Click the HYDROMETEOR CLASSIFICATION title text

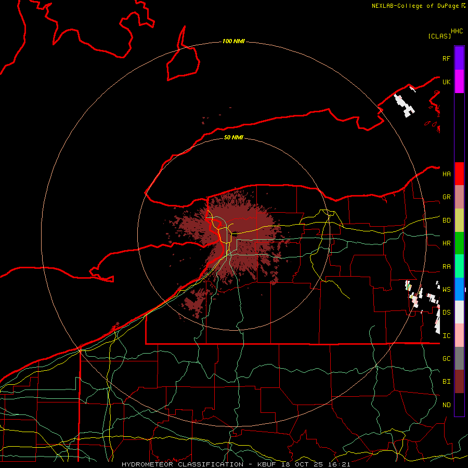[183, 464]
